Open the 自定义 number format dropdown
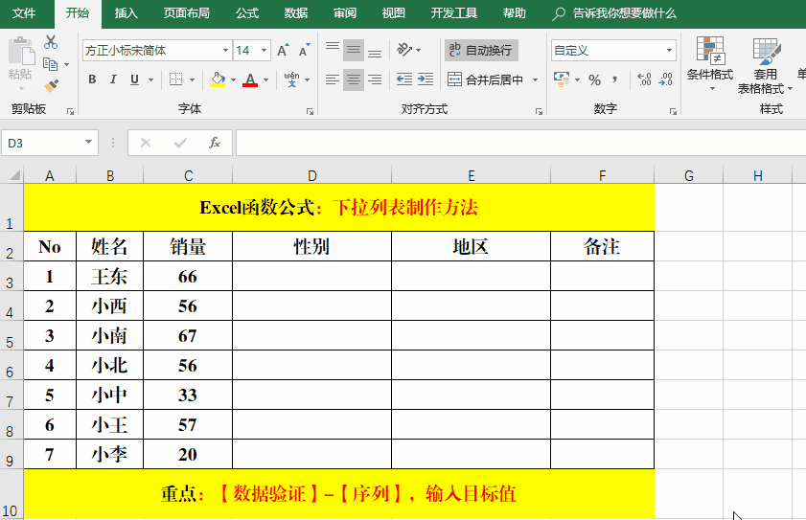Viewport: 806px width, 520px height. pos(669,51)
